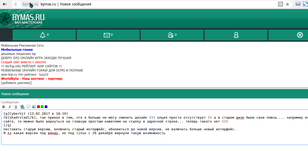Apply italic formatting with I icon
The width and height of the screenshot is (308, 151).
tap(10, 107)
